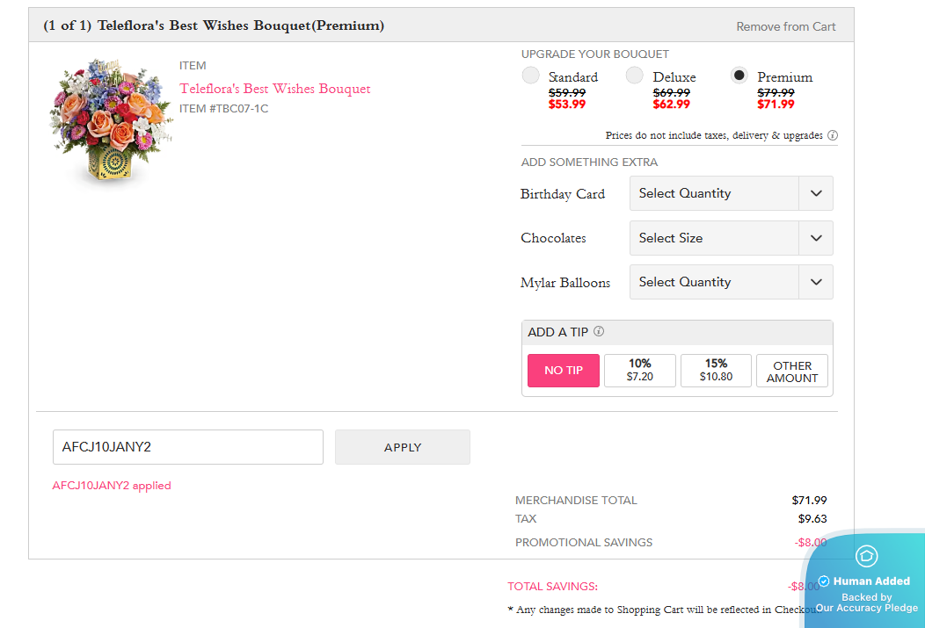Choose the Deluxe bouquet radio button

tap(635, 76)
